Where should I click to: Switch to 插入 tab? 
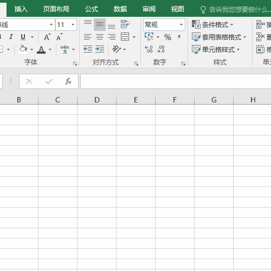(21, 9)
